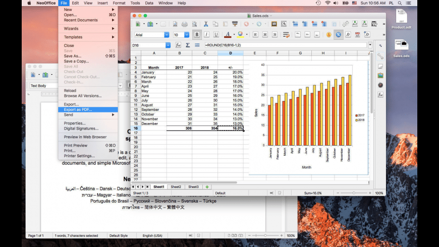
Task: Open the Arial font name dropdown
Action: click(167, 35)
